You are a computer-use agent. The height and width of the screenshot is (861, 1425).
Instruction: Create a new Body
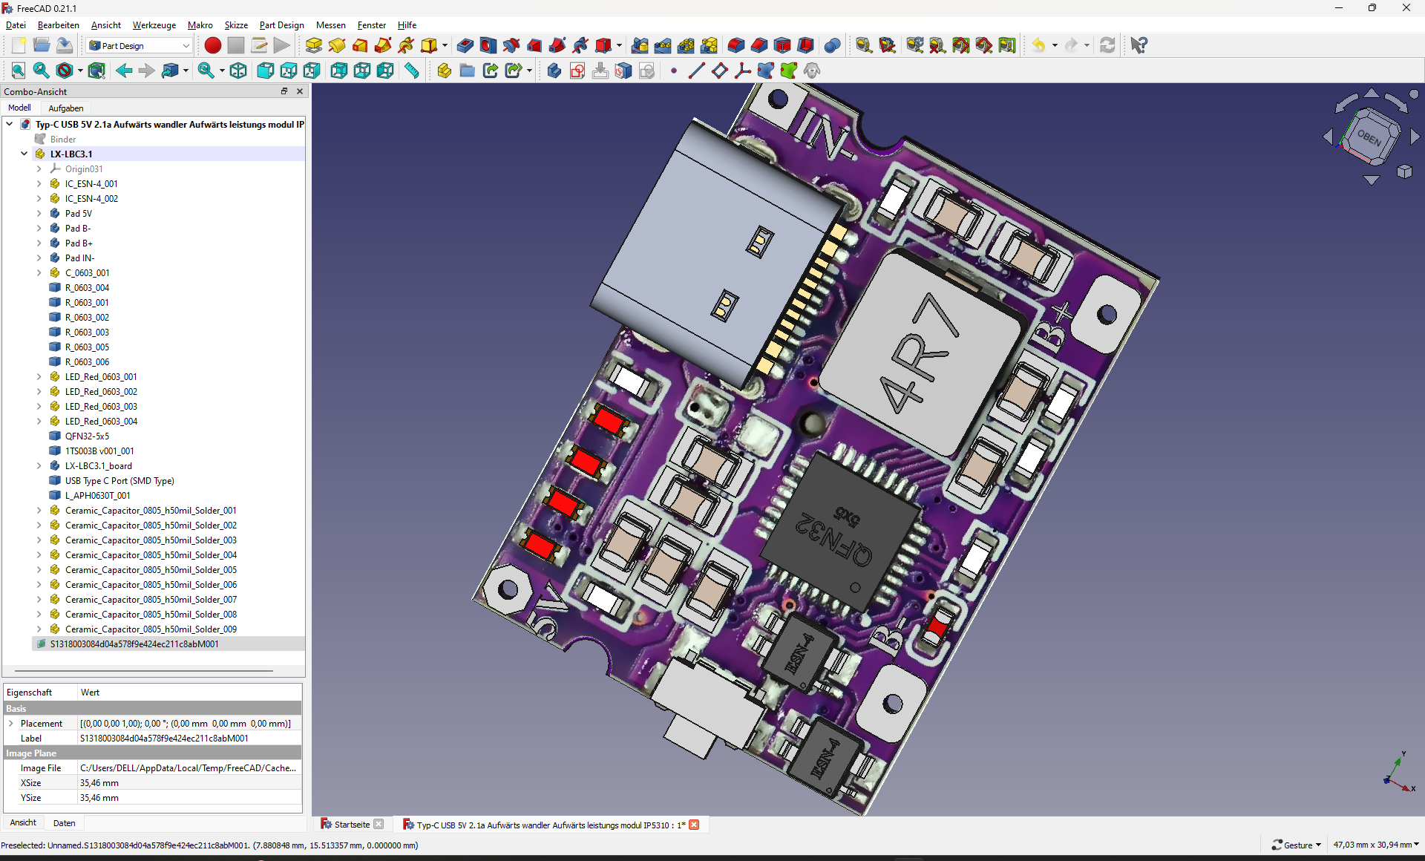[x=554, y=71]
